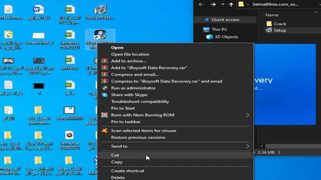Click Compress to iBoysoft rar and email
321x180 pixels.
[x=167, y=81]
